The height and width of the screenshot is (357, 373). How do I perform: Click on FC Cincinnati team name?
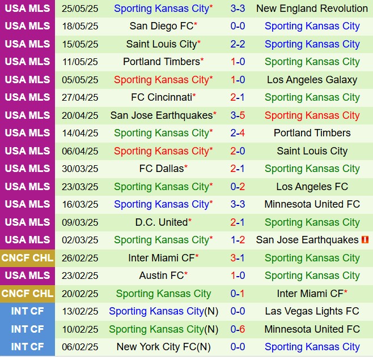[161, 97]
